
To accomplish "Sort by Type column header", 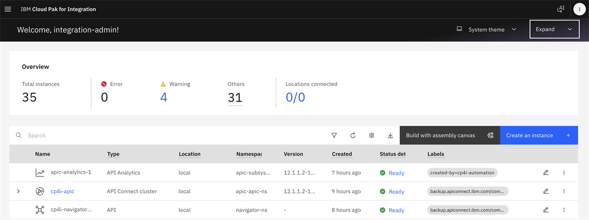I will click(x=113, y=154).
